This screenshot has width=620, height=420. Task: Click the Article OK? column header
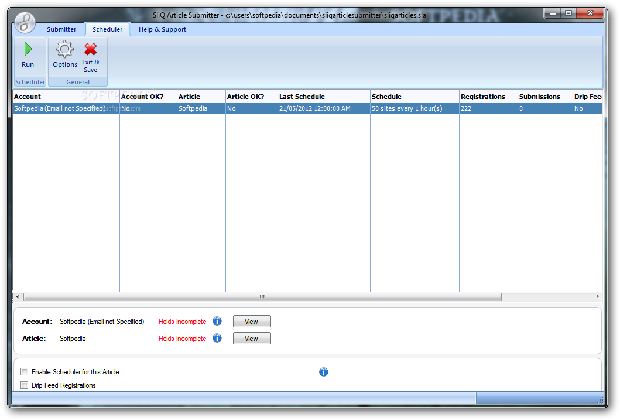252,97
